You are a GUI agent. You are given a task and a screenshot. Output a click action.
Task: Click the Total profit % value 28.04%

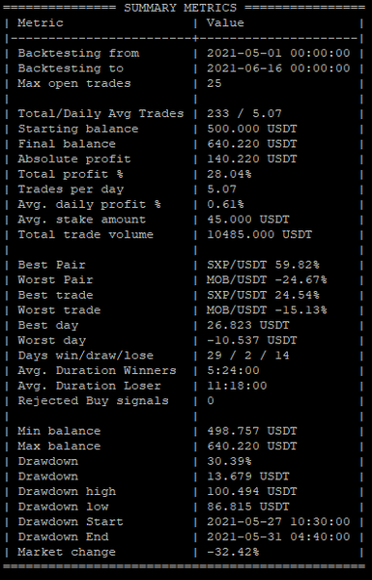pos(229,174)
